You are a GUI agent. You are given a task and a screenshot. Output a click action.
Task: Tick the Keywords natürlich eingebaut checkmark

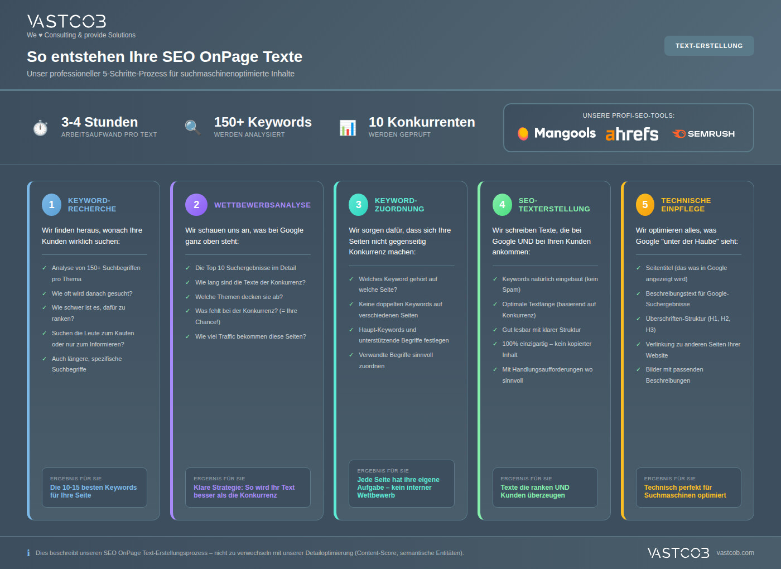click(x=495, y=279)
